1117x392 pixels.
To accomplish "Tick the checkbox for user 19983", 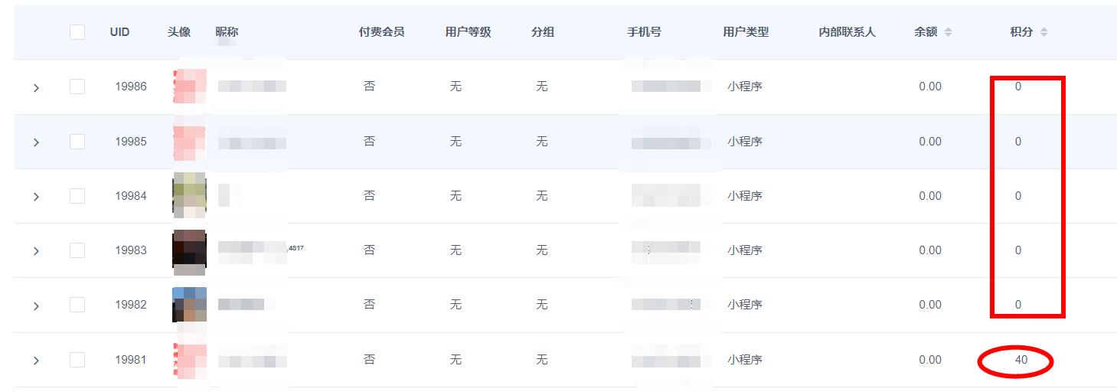I will pyautogui.click(x=77, y=250).
